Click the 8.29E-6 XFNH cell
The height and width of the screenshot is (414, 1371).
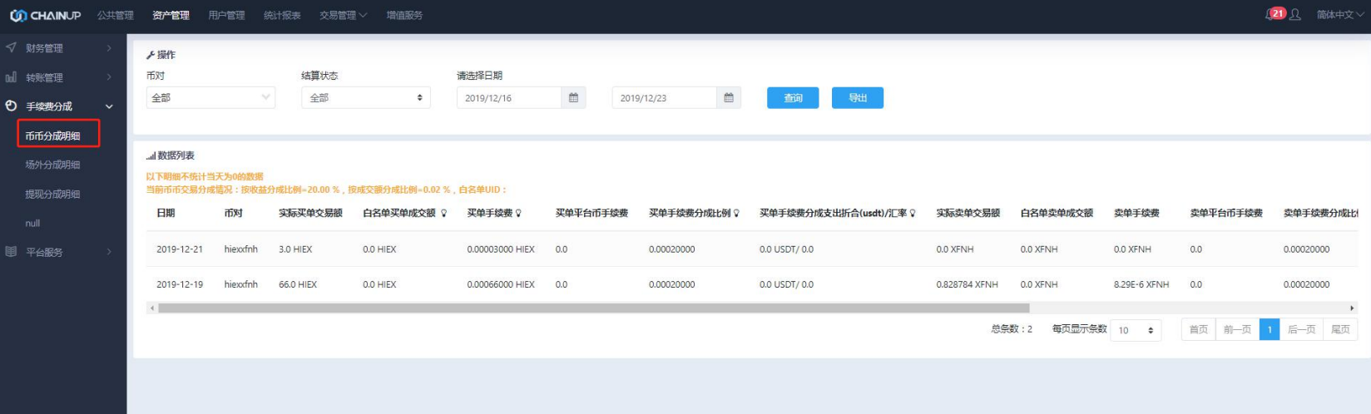click(x=1141, y=284)
